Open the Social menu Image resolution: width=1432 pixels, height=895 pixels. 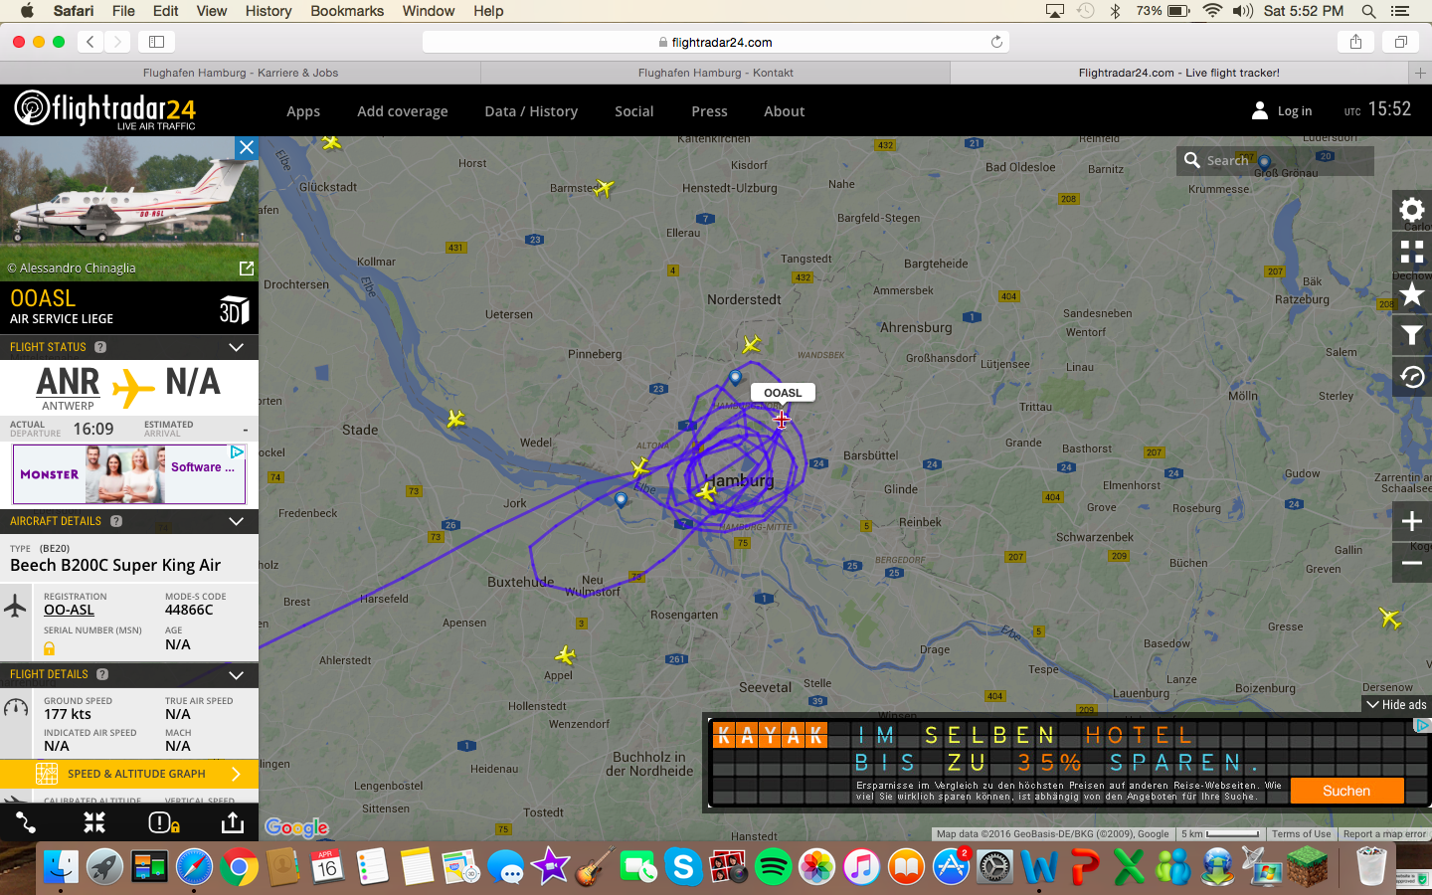(634, 111)
